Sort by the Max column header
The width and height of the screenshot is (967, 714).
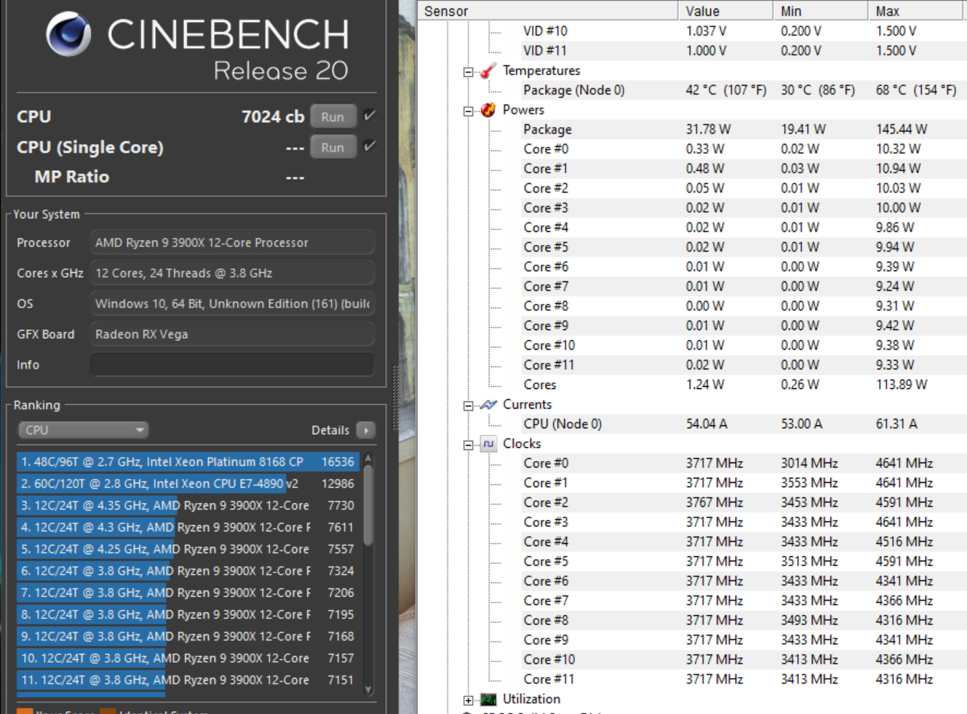[915, 11]
